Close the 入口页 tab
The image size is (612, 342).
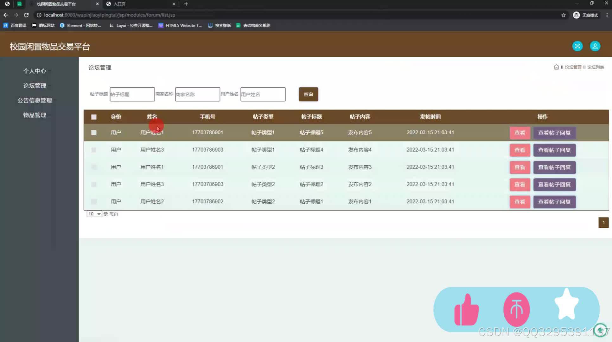[174, 4]
